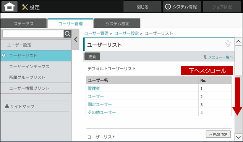Click the search magnifier icon
The image size is (243, 142).
68,34
